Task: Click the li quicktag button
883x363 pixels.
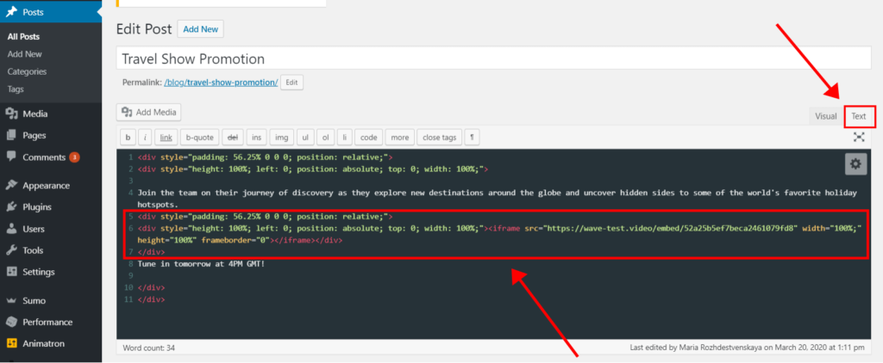Action: pyautogui.click(x=345, y=137)
